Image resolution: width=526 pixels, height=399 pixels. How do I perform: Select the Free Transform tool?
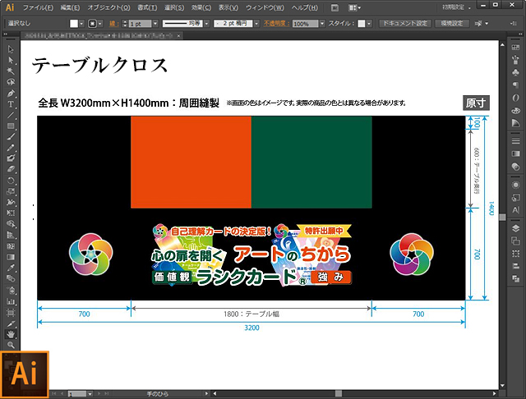tap(11, 213)
